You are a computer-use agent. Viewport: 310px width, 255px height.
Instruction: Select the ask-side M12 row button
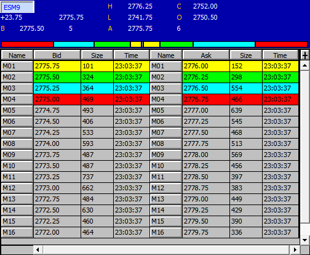pyautogui.click(x=166, y=188)
